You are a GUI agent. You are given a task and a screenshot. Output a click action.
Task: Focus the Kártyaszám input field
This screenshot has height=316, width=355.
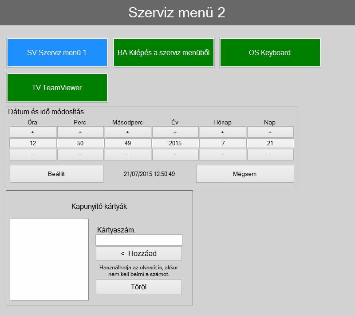[x=139, y=240]
